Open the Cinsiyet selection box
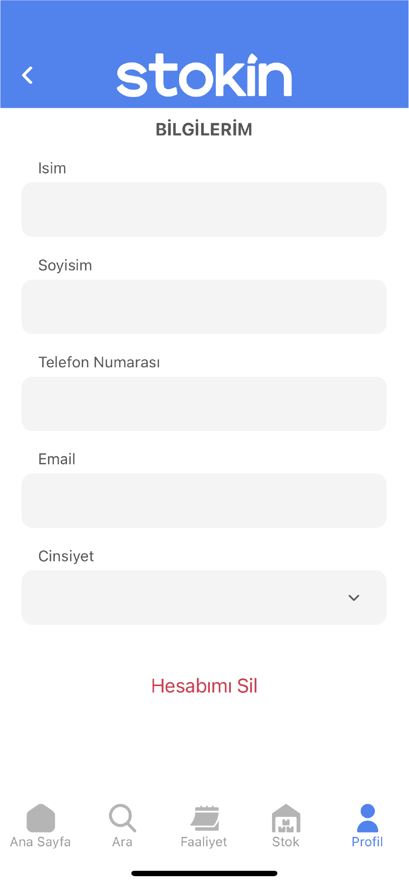409x885 pixels. [x=186, y=598]
